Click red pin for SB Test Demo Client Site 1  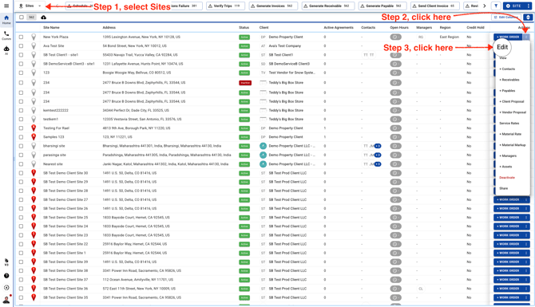[34, 253]
